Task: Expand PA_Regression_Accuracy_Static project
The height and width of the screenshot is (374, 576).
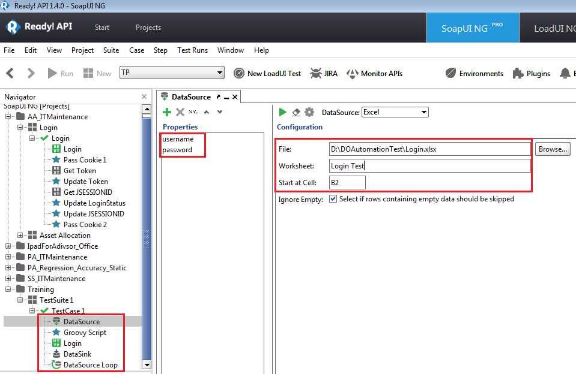Action: point(8,268)
